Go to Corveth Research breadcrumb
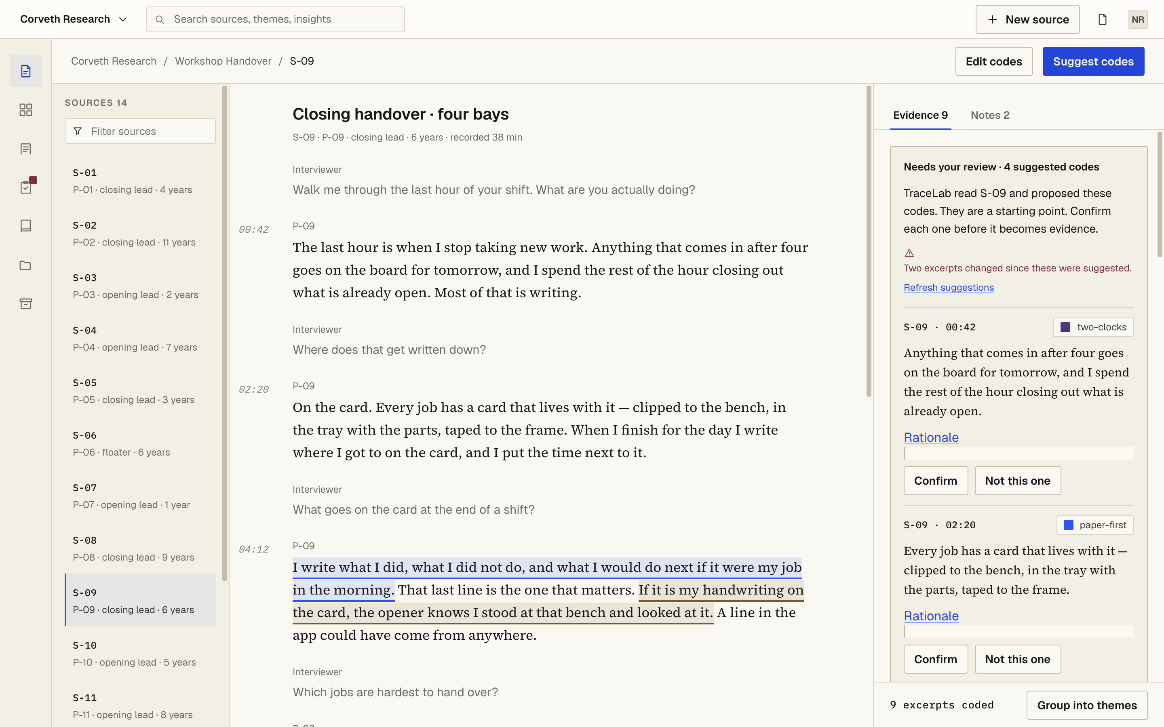Image resolution: width=1164 pixels, height=727 pixels. 114,61
